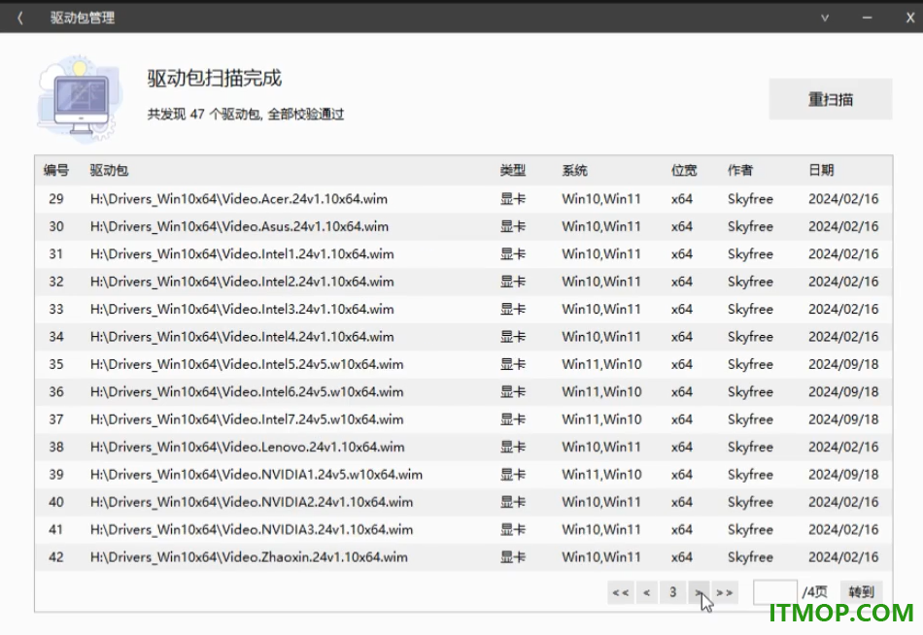
Task: Open the title bar dropdown chevron
Action: (x=825, y=18)
